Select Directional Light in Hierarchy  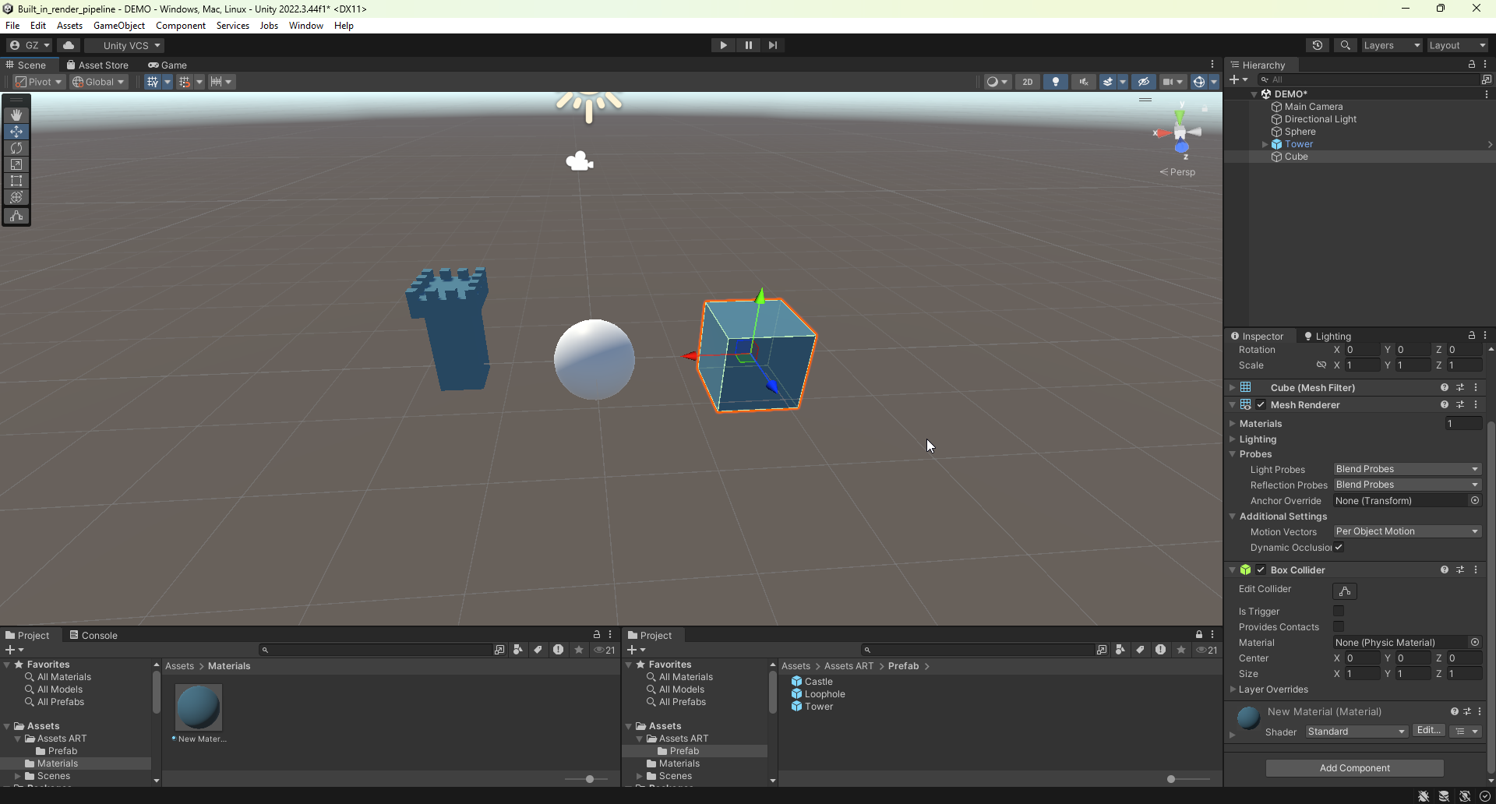1321,119
